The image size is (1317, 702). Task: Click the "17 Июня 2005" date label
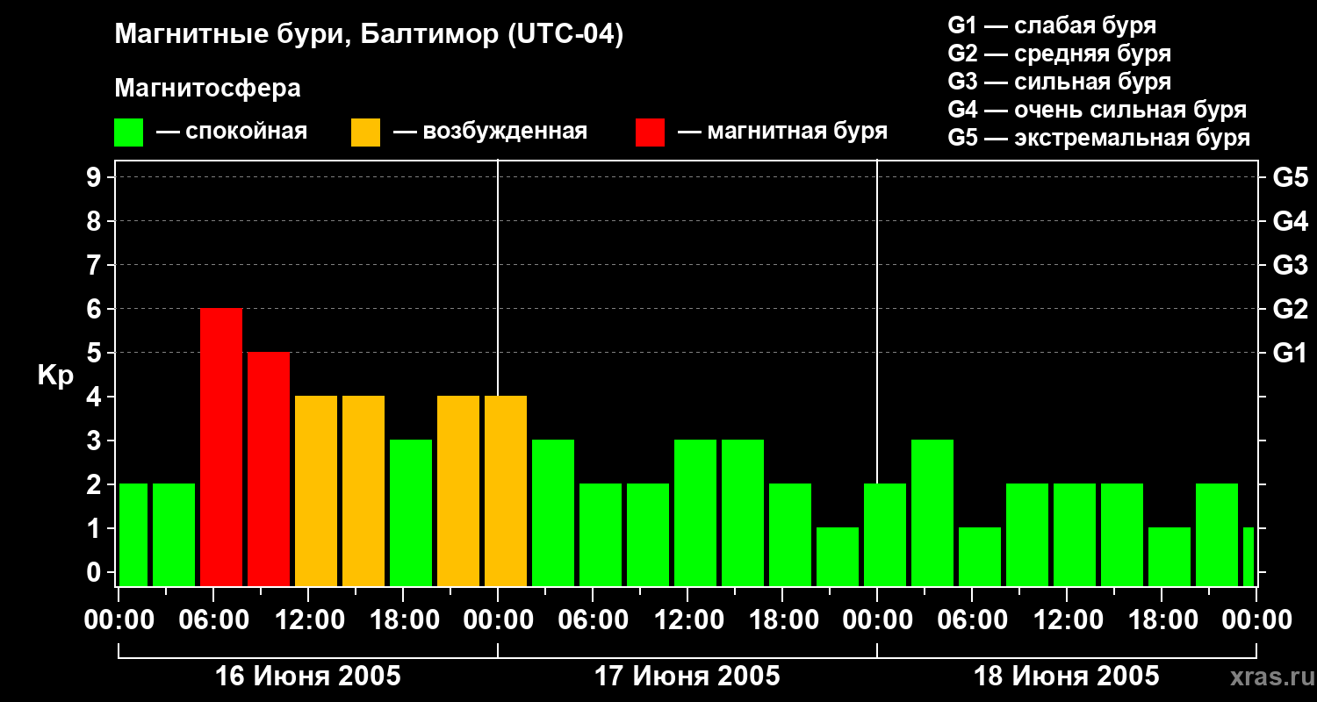tap(687, 677)
